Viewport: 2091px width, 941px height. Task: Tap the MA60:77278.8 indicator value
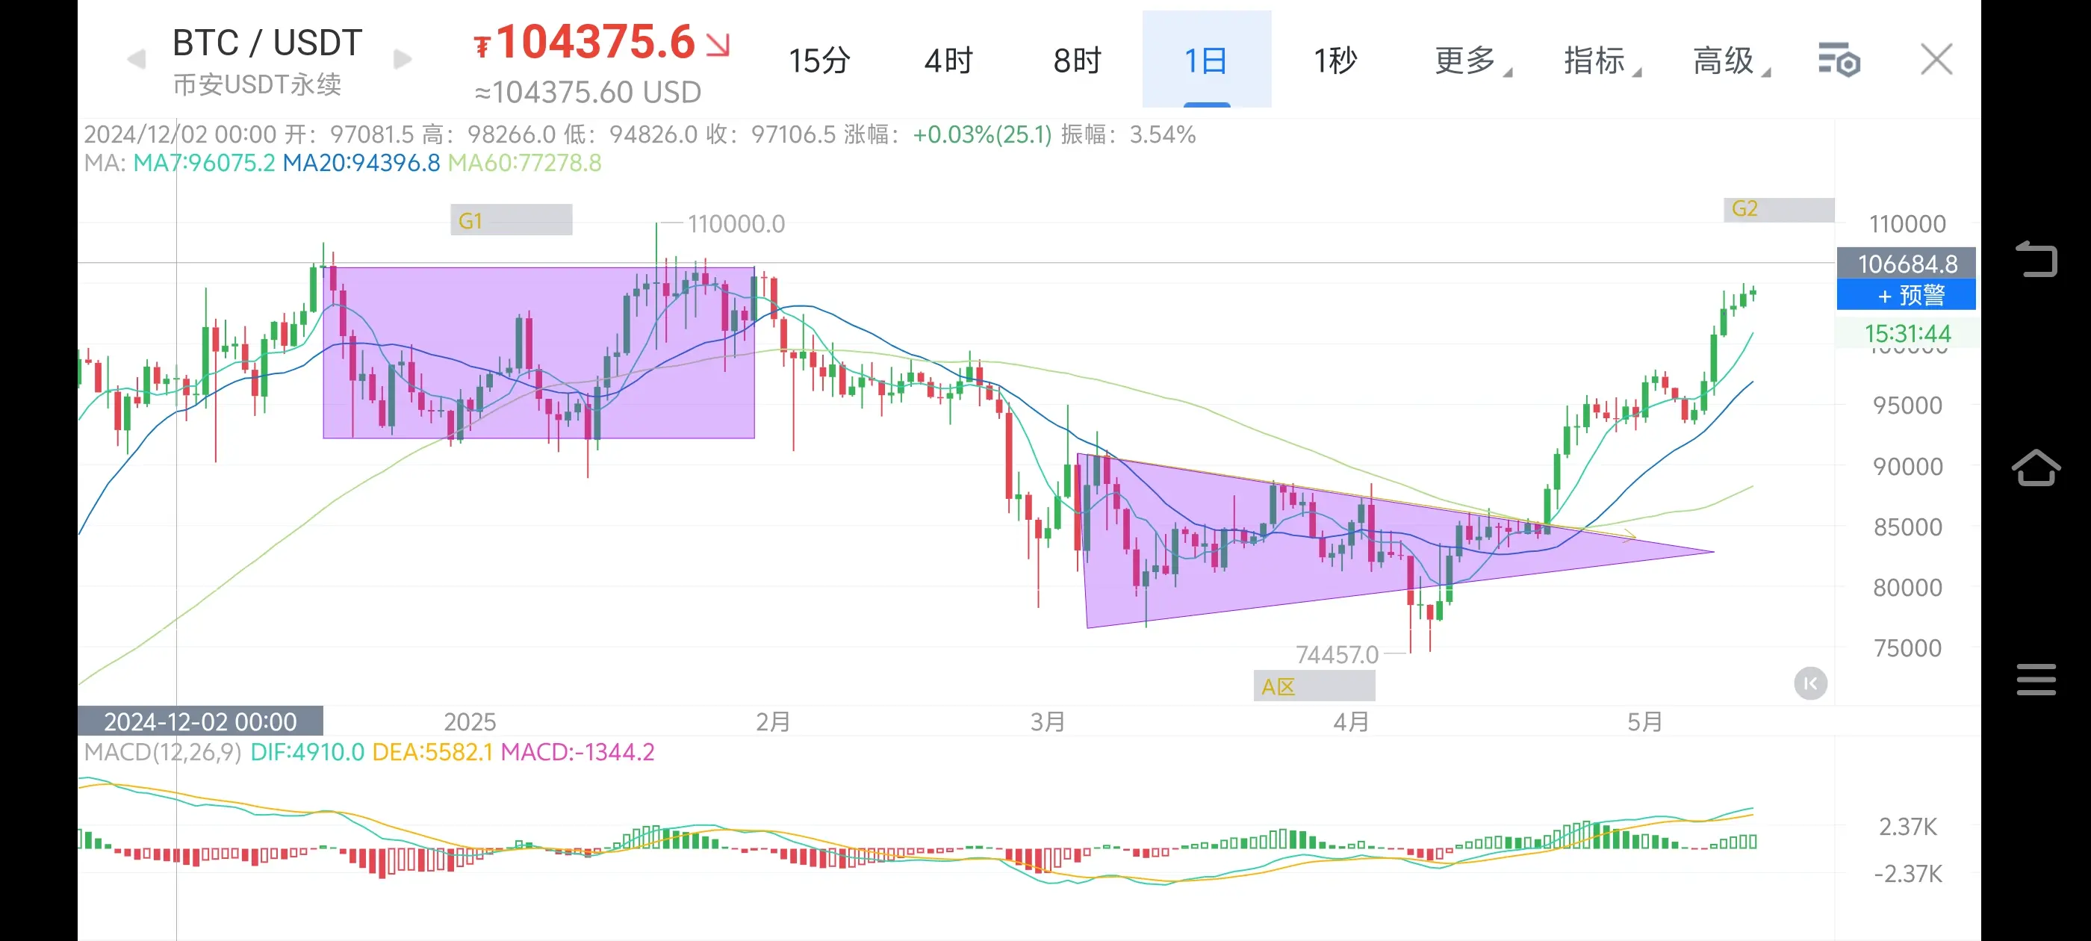524,162
